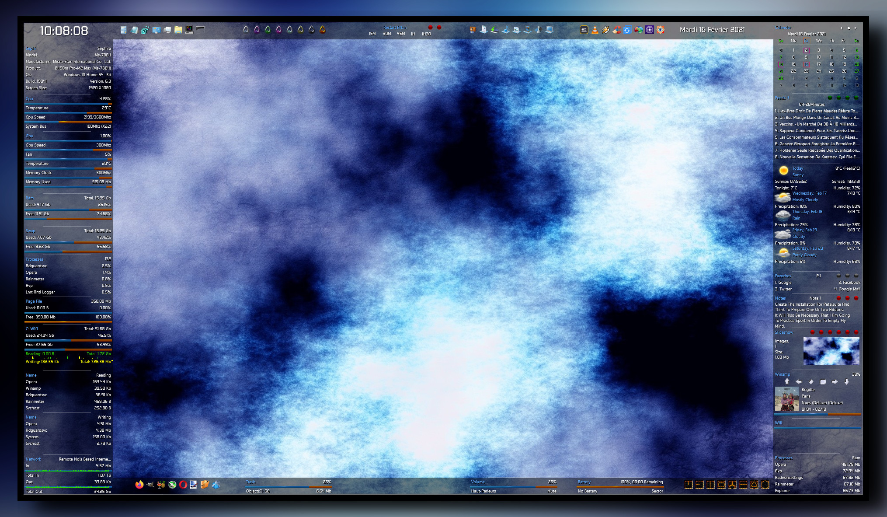Toggle the first Notes red dot
The width and height of the screenshot is (887, 517).
838,298
